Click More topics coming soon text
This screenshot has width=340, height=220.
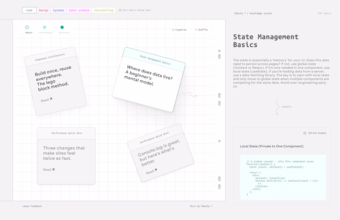click(x=137, y=10)
